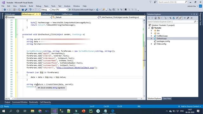Collapse the btnCheckout_Click method outline
203x114 pixels.
[17, 35]
